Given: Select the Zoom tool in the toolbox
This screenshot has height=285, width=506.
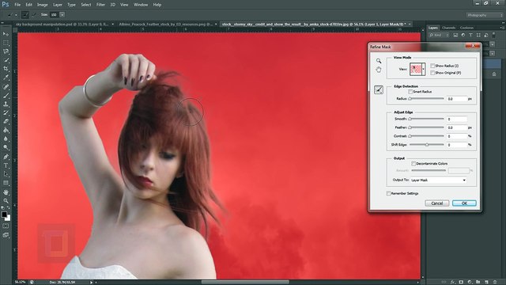Looking at the screenshot, I should coord(6,200).
